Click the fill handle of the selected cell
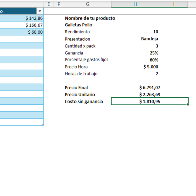The width and height of the screenshot is (196, 196). click(188, 104)
